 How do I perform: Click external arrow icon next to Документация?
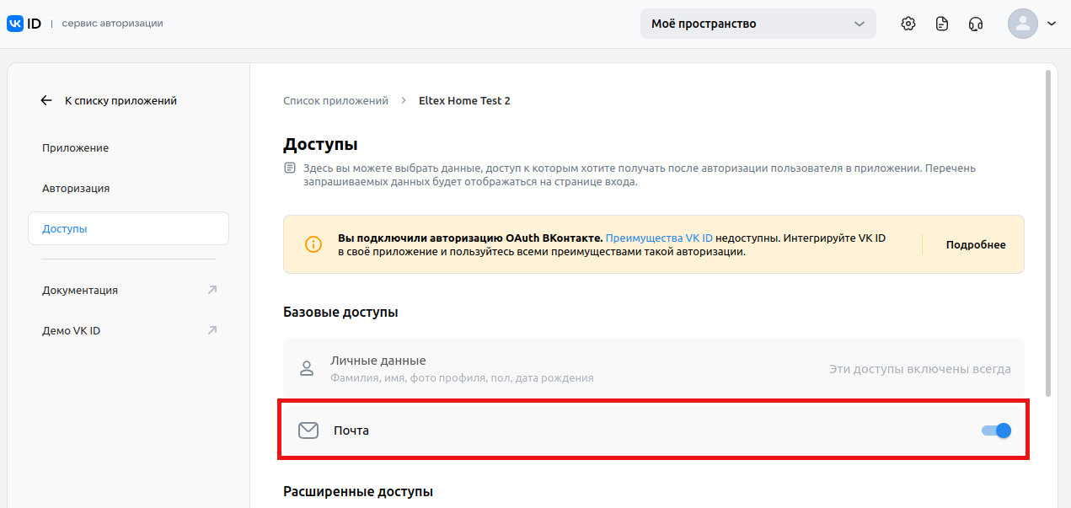tap(212, 290)
